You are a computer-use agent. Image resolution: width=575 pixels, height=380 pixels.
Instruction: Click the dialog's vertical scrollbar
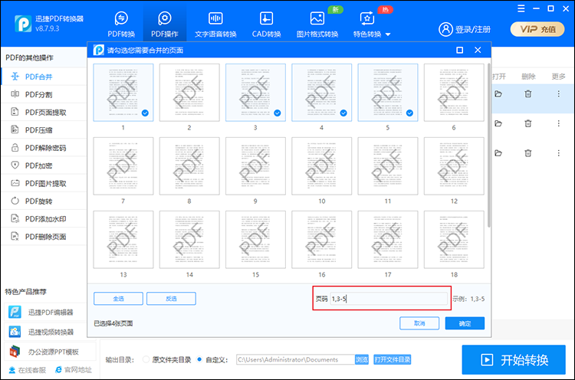pos(489,145)
